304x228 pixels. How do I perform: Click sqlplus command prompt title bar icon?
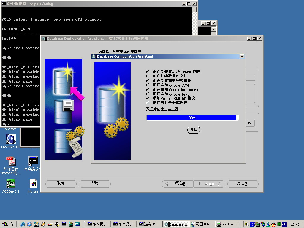[x=4, y=4]
